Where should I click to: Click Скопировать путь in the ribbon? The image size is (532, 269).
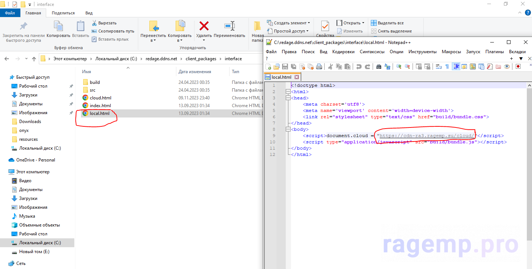coord(113,31)
